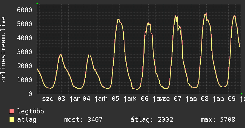Click the 06 date label on x-axis
Viewport: 245px width, 128px height.
click(145, 99)
